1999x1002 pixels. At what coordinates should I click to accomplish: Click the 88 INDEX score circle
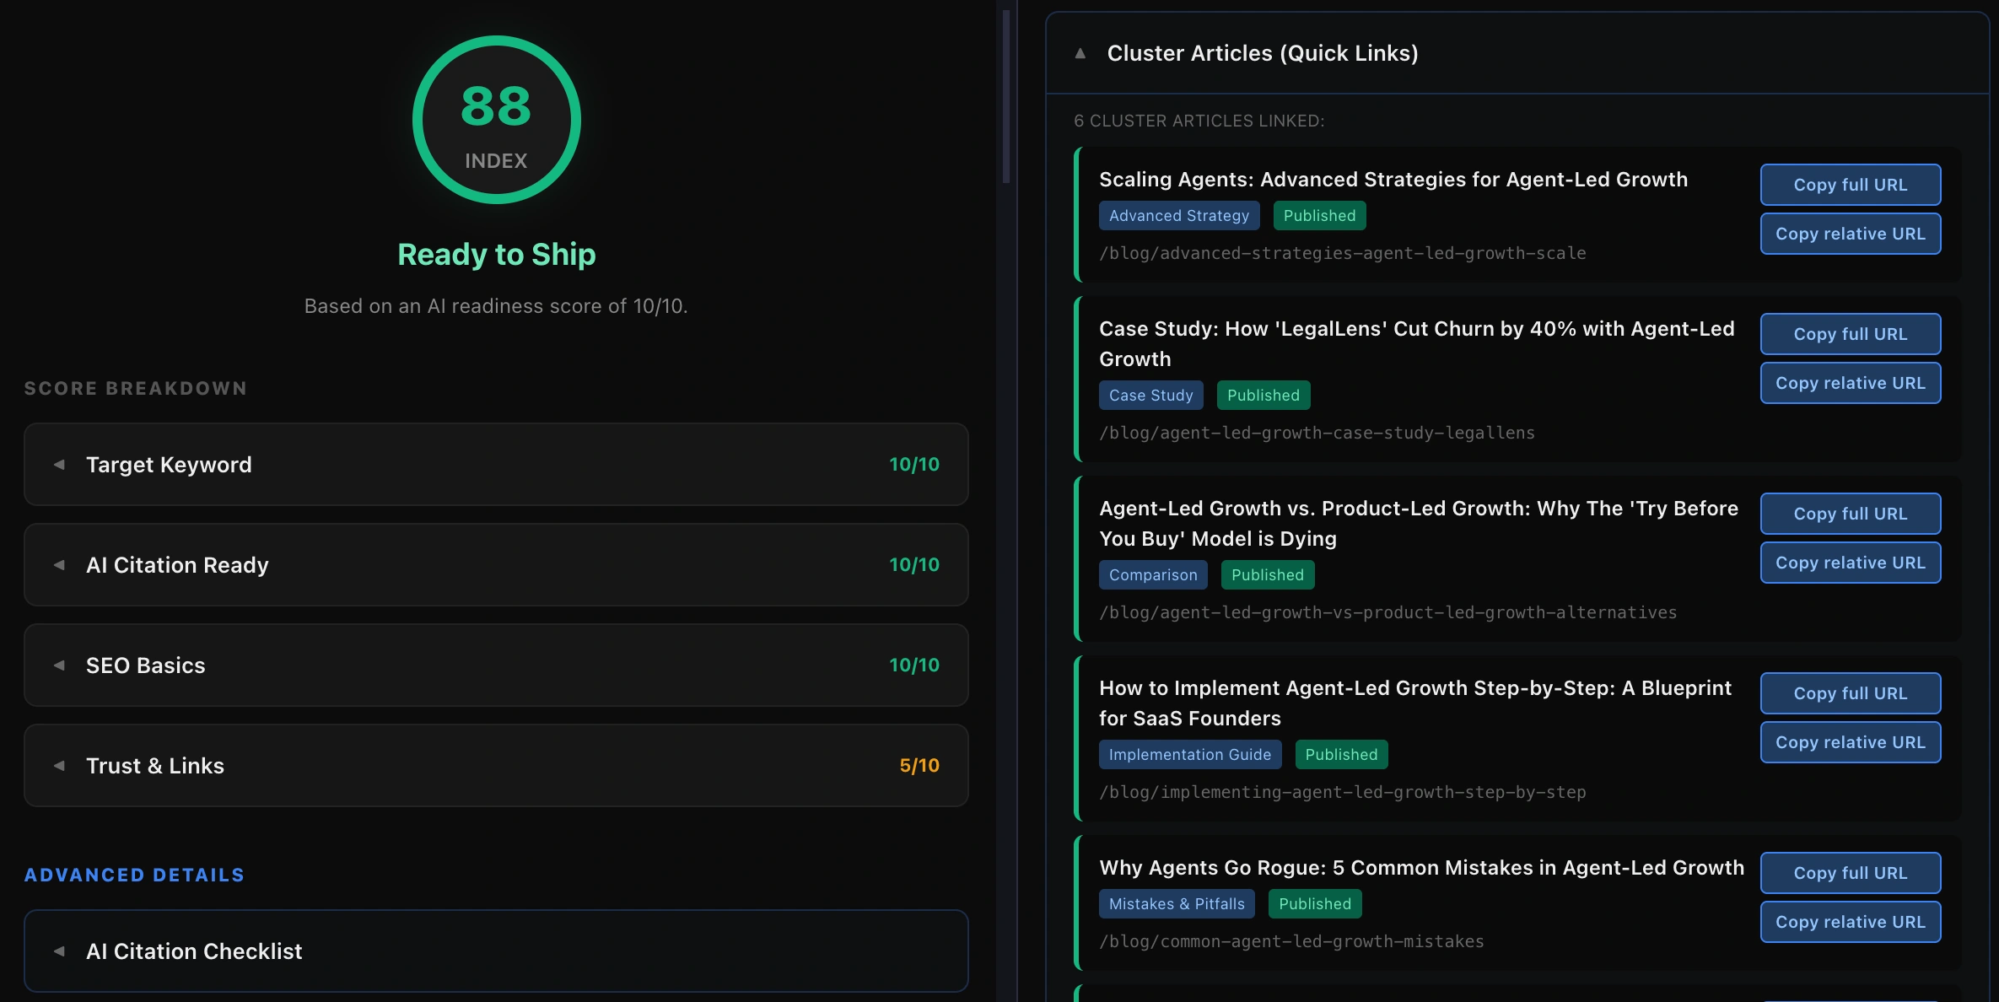(496, 120)
